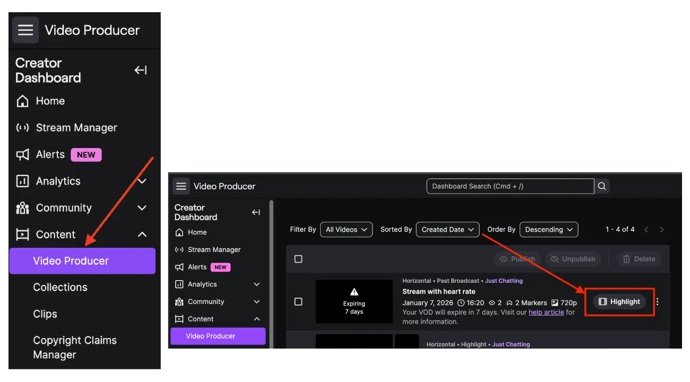Screen dimensions: 690x382
Task: Go to the next page arrow in pagination
Action: (662, 230)
